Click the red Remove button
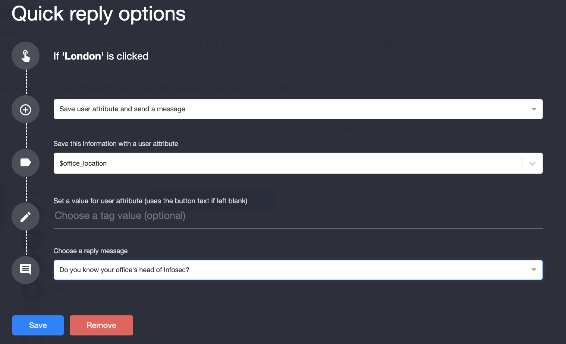This screenshot has width=566, height=344. pyautogui.click(x=101, y=325)
